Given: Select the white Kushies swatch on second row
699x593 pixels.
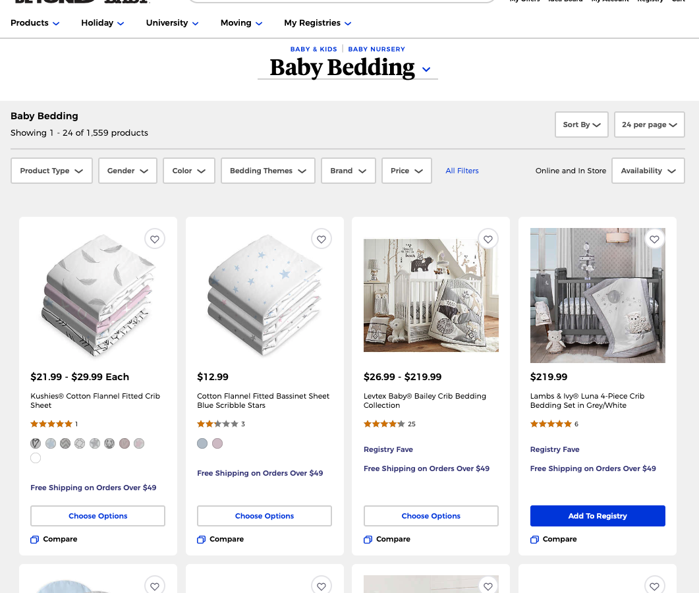Looking at the screenshot, I should tap(36, 458).
